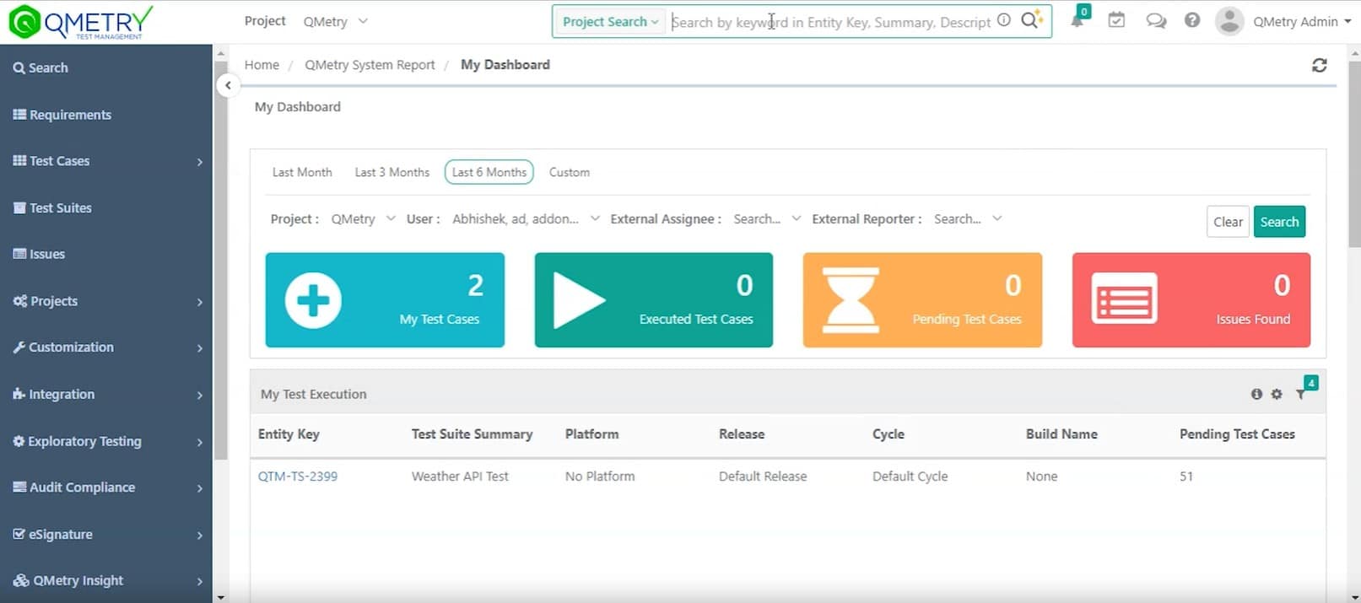Open the External Assignee dropdown
This screenshot has height=603, width=1361.
point(767,218)
